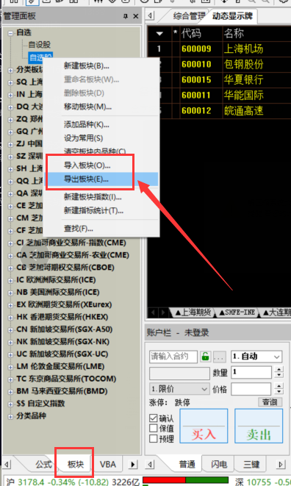The image size is (291, 486).
Task: Click the 皖通高速 name cell
Action: pyautogui.click(x=243, y=110)
